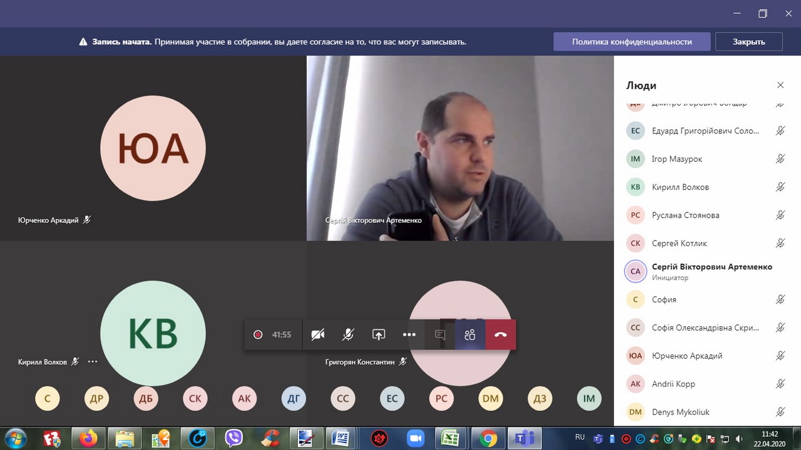The width and height of the screenshot is (801, 450).
Task: Click the СС participant bubble in bottom strip
Action: pyautogui.click(x=343, y=398)
